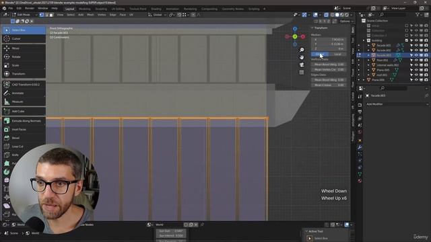This screenshot has width=431, height=242.
Task: Hide facade.003 with eye icon
Action: tap(416, 55)
